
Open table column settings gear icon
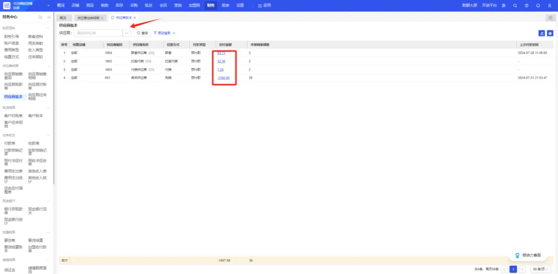pos(550,33)
